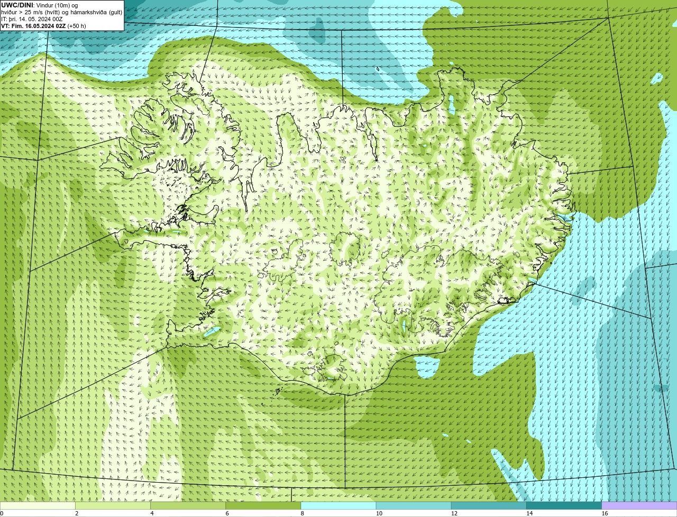Click the 12–14 m/s teal legend swatch
Screen dimensions: 677x517
(x=489, y=505)
